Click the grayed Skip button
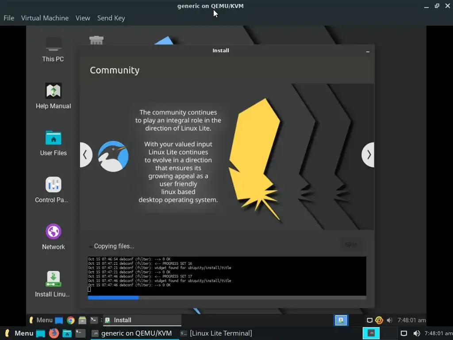 [351, 245]
